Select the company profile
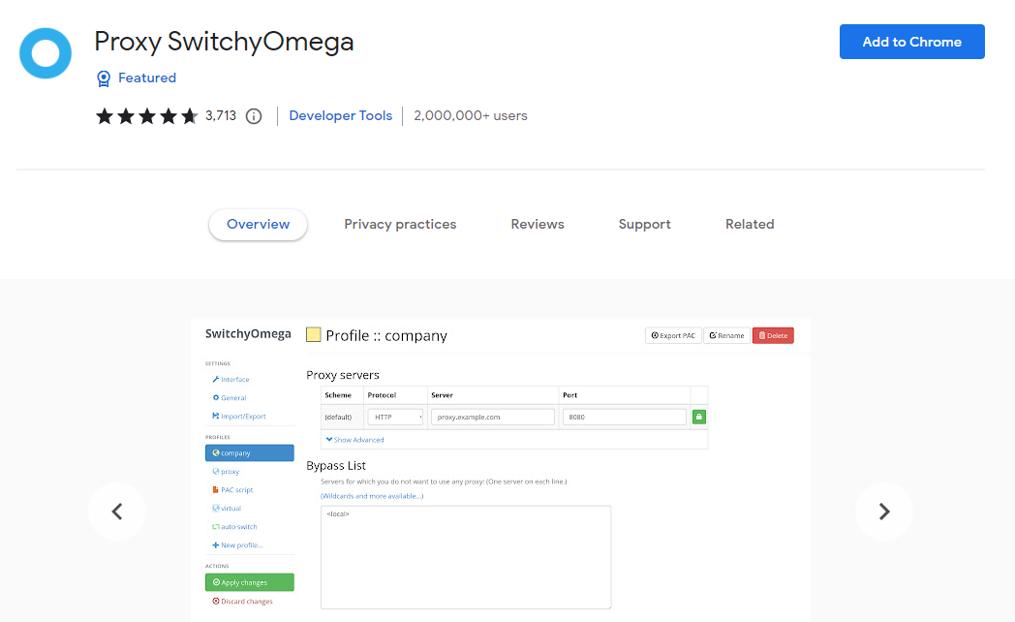This screenshot has width=1015, height=622. (249, 453)
